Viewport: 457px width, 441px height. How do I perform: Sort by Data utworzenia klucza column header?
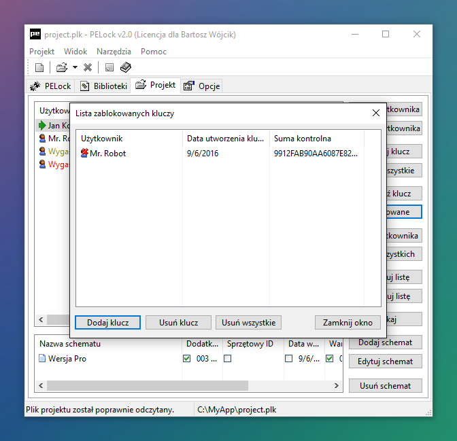coord(226,139)
